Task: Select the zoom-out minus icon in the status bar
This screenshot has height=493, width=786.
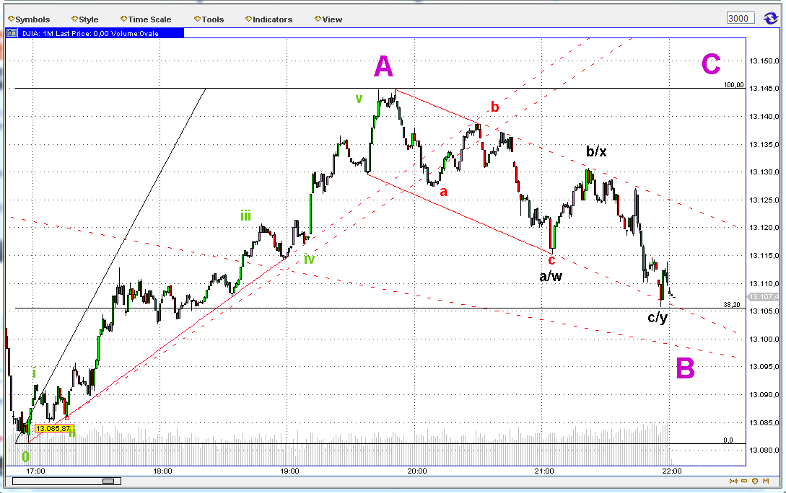Action: 744,481
